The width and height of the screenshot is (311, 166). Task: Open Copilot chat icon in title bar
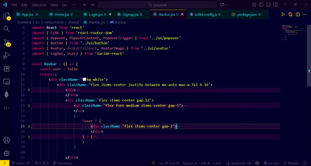pos(222,5)
